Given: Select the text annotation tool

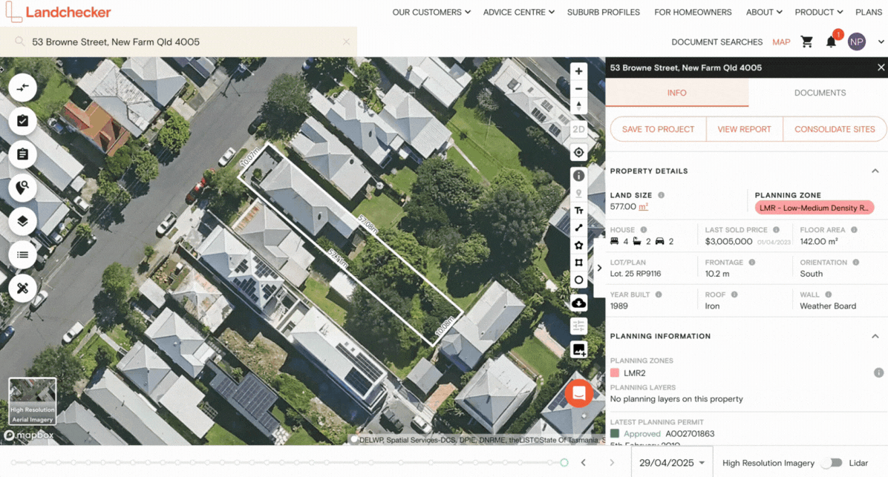Looking at the screenshot, I should (578, 211).
